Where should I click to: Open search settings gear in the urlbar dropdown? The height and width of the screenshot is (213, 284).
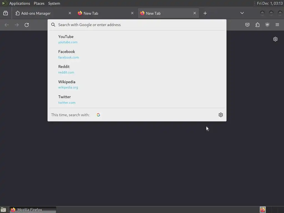click(x=220, y=115)
